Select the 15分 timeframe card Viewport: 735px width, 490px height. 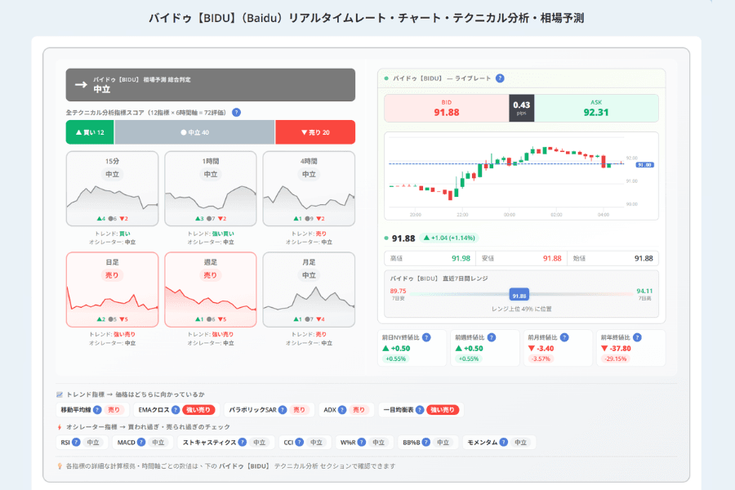click(x=112, y=189)
